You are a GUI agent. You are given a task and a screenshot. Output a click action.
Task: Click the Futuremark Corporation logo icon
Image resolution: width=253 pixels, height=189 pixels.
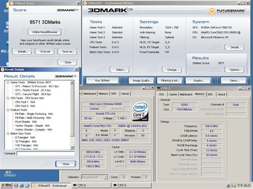(x=212, y=12)
